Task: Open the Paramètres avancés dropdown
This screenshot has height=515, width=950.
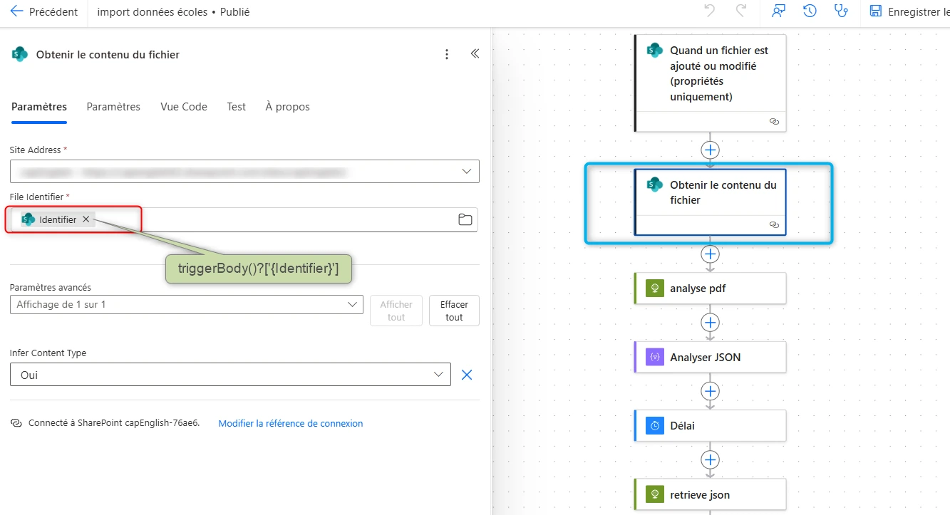Action: (x=187, y=304)
